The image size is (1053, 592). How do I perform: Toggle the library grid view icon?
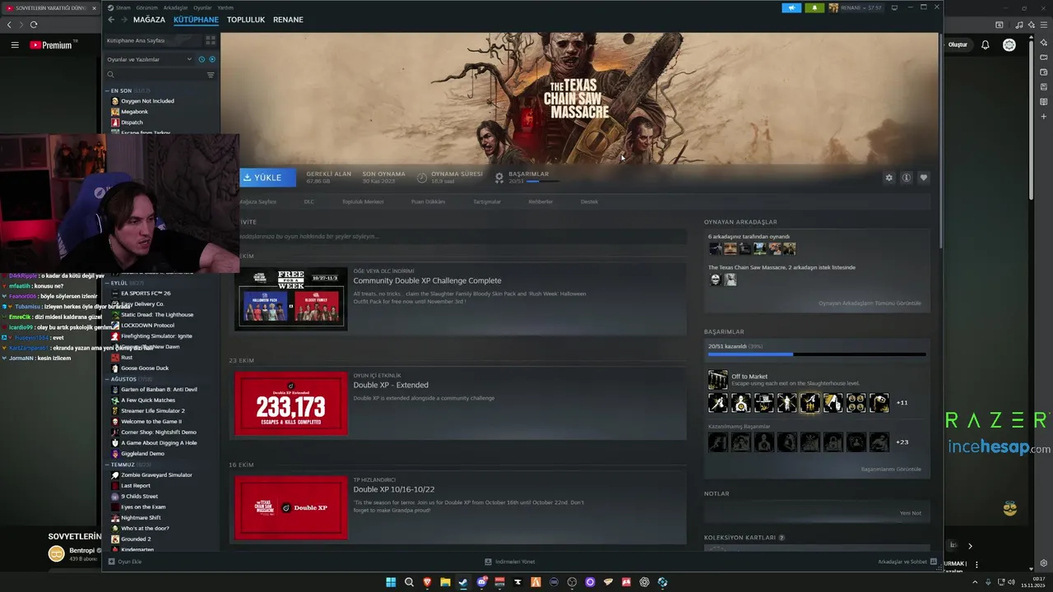point(211,39)
